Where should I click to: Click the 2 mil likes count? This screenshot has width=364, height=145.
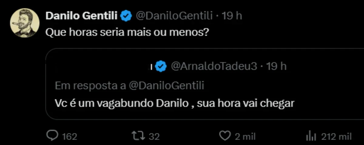click(x=245, y=137)
